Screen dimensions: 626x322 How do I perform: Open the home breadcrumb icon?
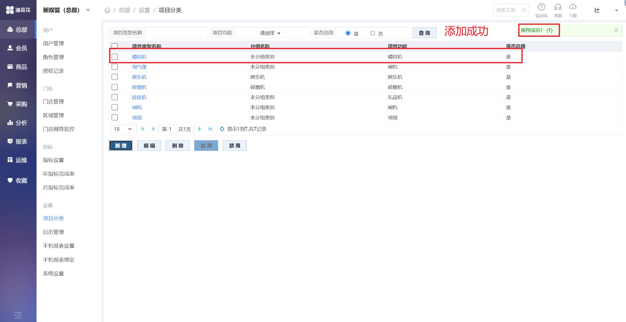(x=107, y=10)
